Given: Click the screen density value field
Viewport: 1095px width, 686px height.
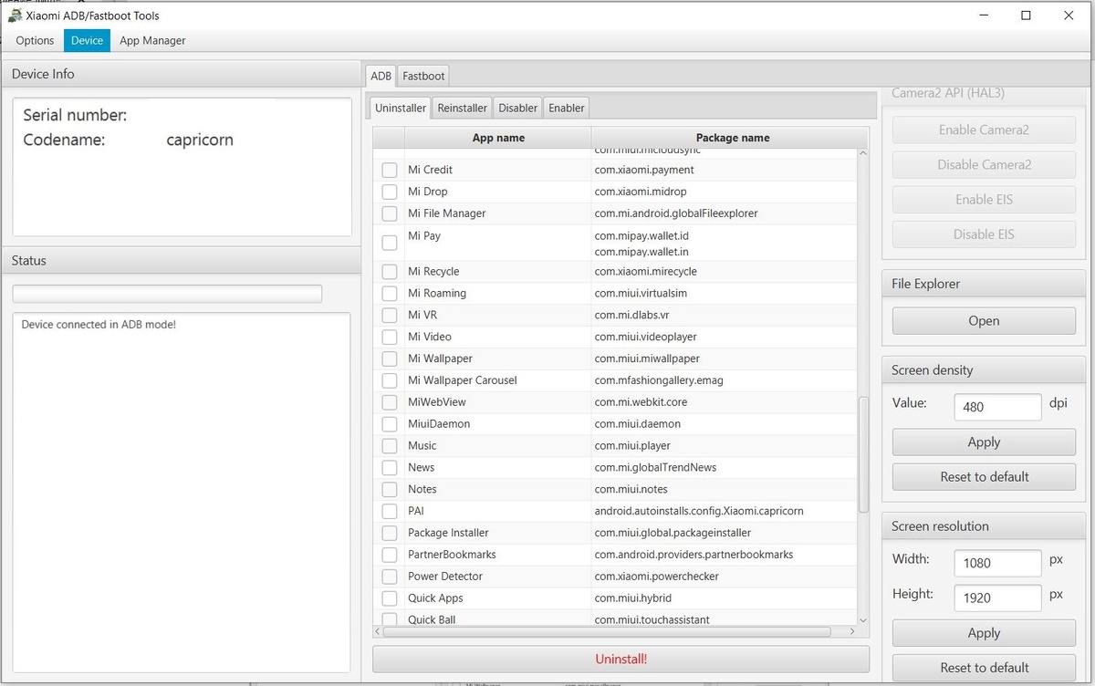Looking at the screenshot, I should click(x=997, y=407).
